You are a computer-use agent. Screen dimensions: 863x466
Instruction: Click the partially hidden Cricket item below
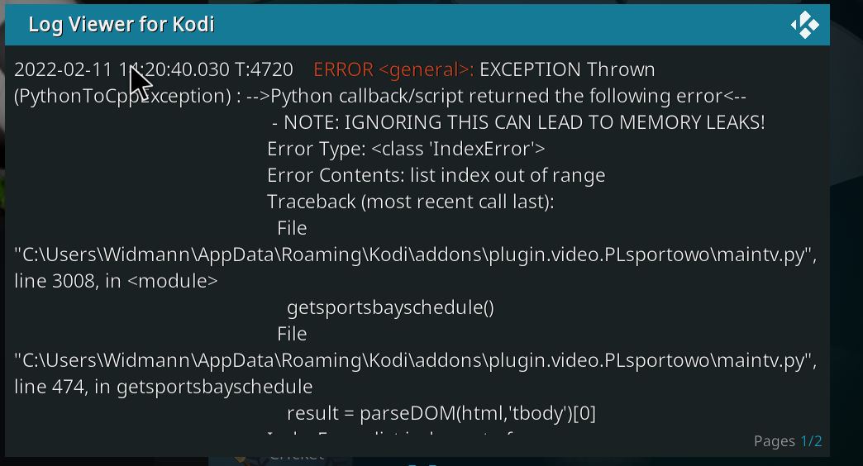[296, 458]
